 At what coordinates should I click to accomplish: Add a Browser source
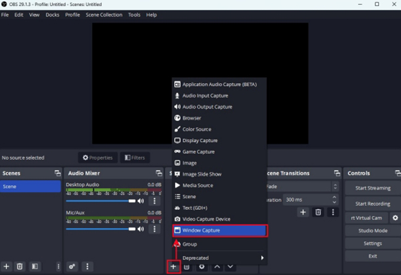219,118
